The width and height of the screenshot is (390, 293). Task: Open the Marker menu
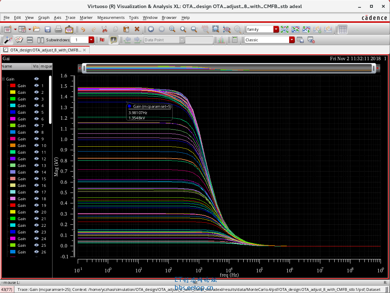point(86,18)
